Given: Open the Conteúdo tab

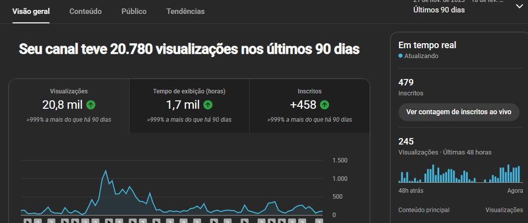Looking at the screenshot, I should tap(85, 11).
